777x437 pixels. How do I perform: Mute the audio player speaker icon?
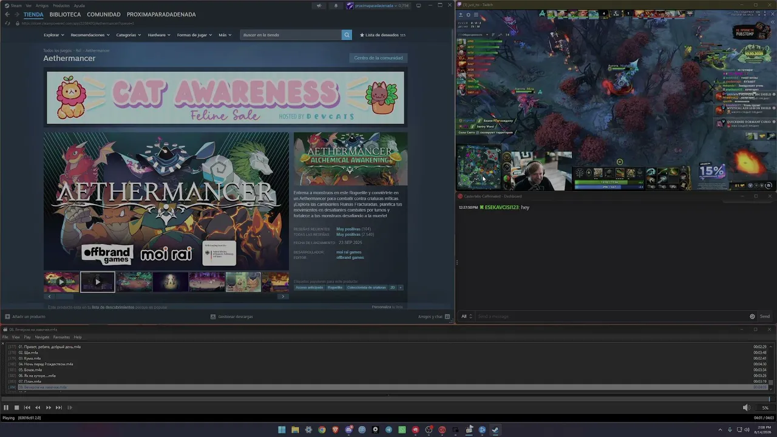tap(746, 408)
